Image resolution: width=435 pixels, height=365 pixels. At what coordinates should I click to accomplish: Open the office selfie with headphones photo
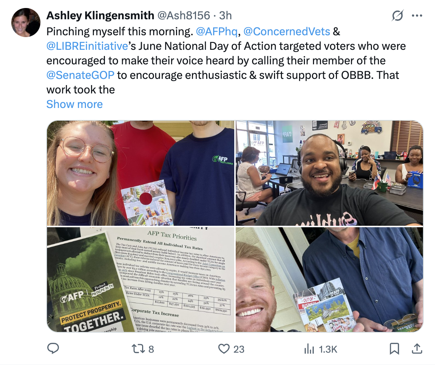click(329, 173)
